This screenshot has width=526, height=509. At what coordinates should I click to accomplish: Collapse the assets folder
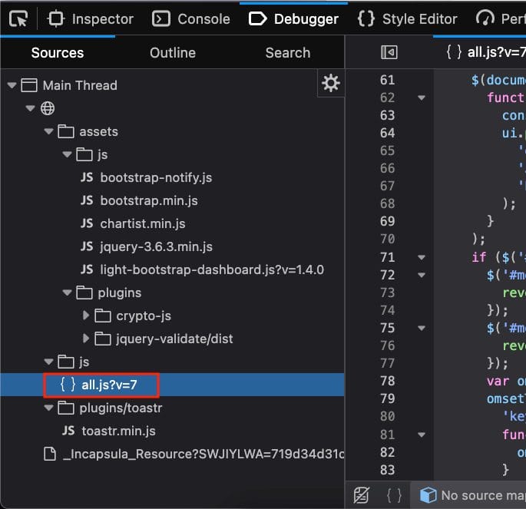(49, 131)
